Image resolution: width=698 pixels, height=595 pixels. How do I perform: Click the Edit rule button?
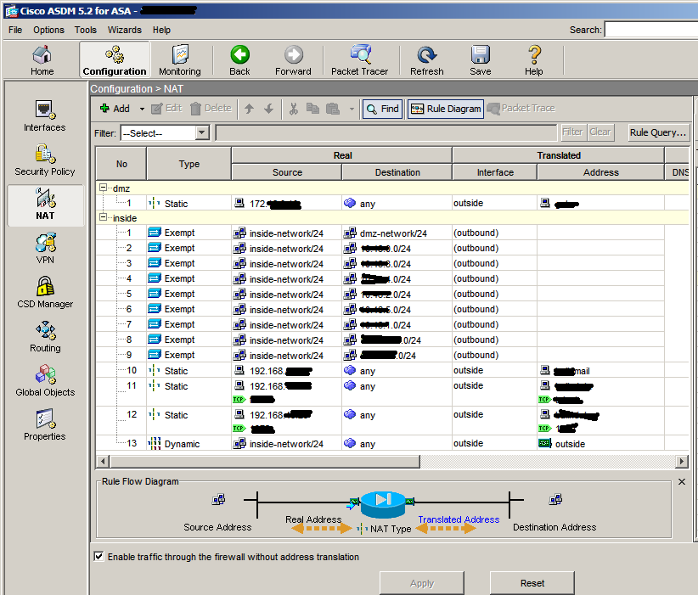[167, 108]
